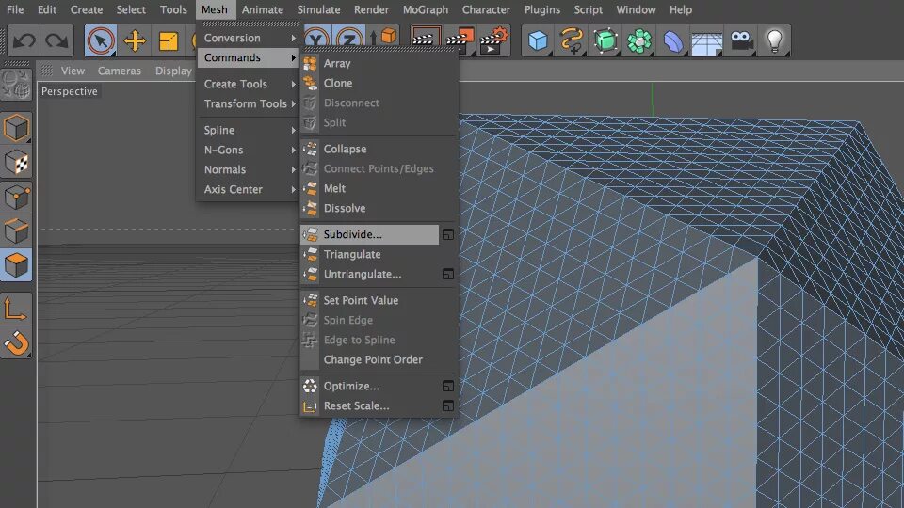Click the floor environment icon
Screen dimensions: 904x508
tap(707, 42)
